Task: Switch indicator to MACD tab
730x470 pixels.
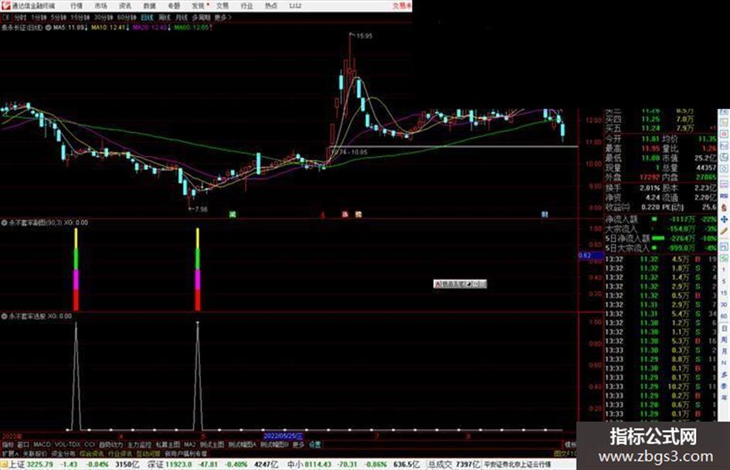Action: coord(42,445)
